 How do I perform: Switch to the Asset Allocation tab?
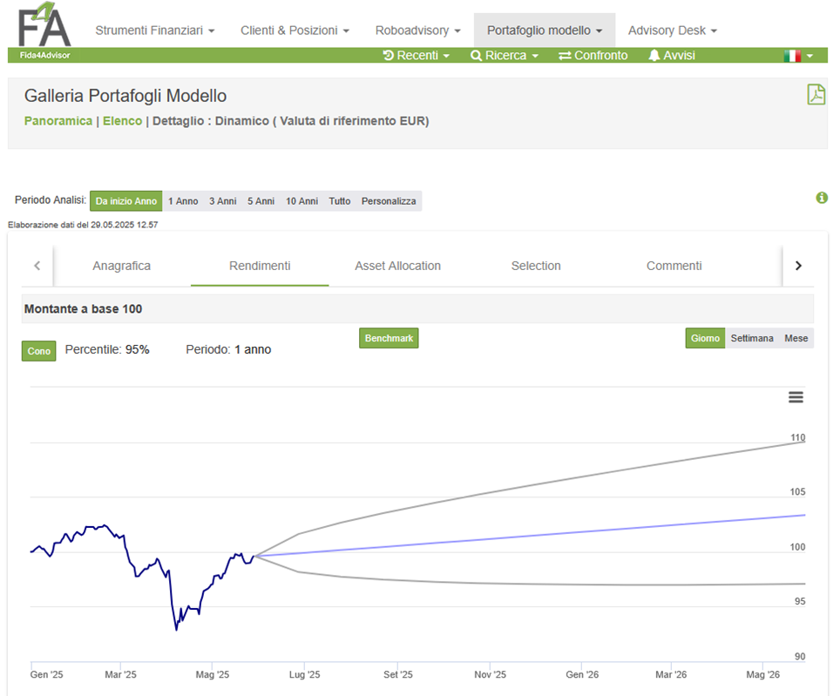point(397,266)
